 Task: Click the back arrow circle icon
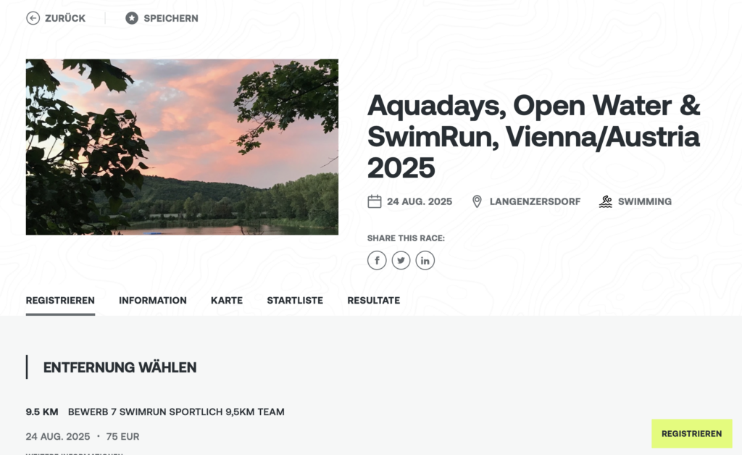33,18
